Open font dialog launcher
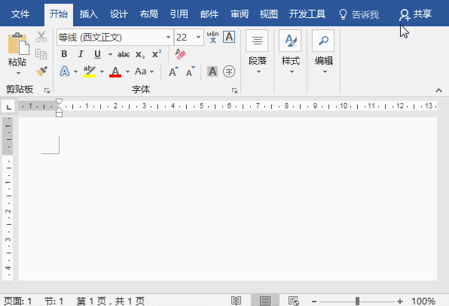The image size is (449, 306). point(234,91)
